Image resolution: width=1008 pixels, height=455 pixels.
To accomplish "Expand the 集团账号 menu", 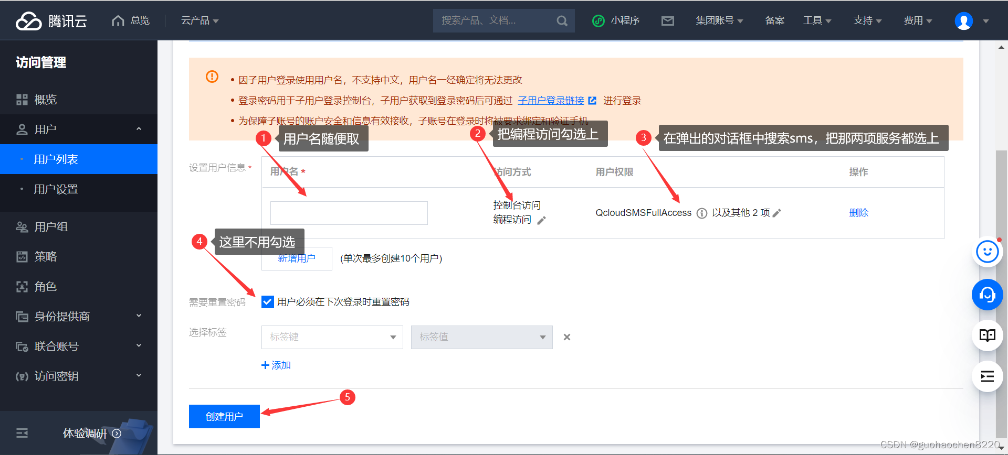I will [x=719, y=20].
